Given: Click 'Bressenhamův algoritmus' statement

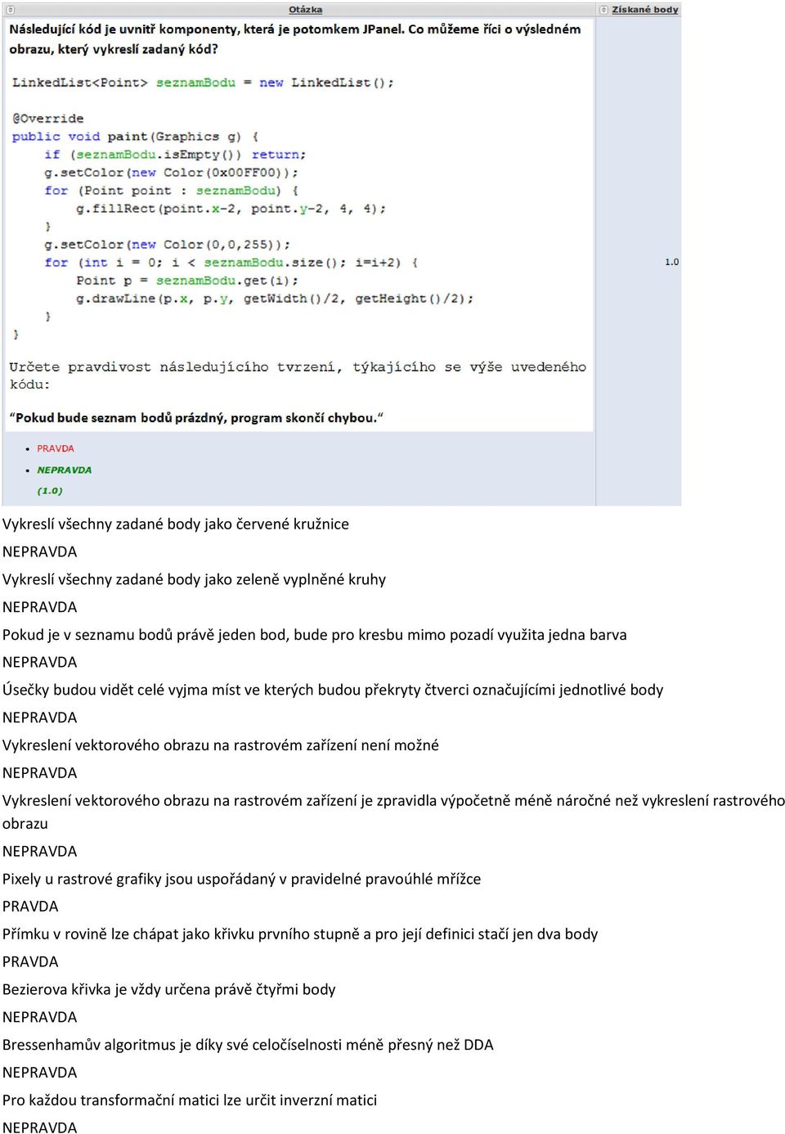Looking at the screenshot, I should (248, 1045).
